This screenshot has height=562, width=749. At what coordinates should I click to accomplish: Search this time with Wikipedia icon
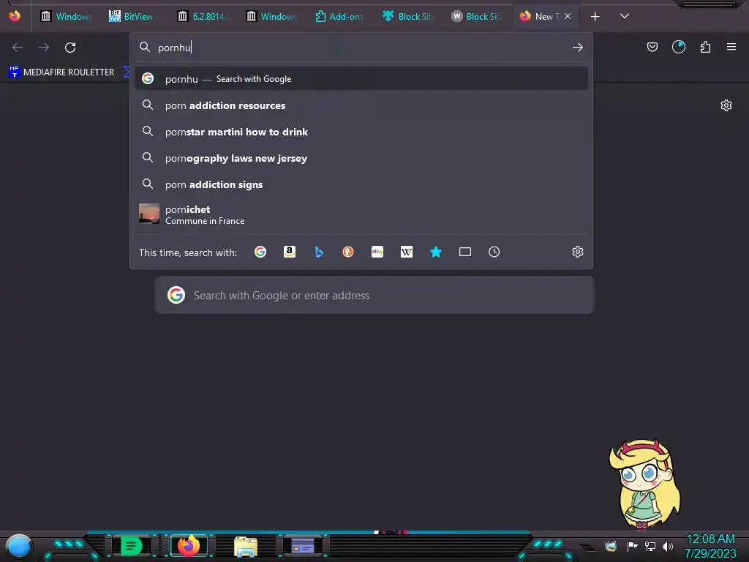pyautogui.click(x=407, y=252)
